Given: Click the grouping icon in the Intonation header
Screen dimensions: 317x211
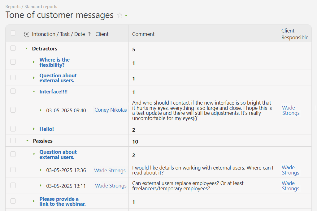Looking at the screenshot, I should click(x=27, y=34).
